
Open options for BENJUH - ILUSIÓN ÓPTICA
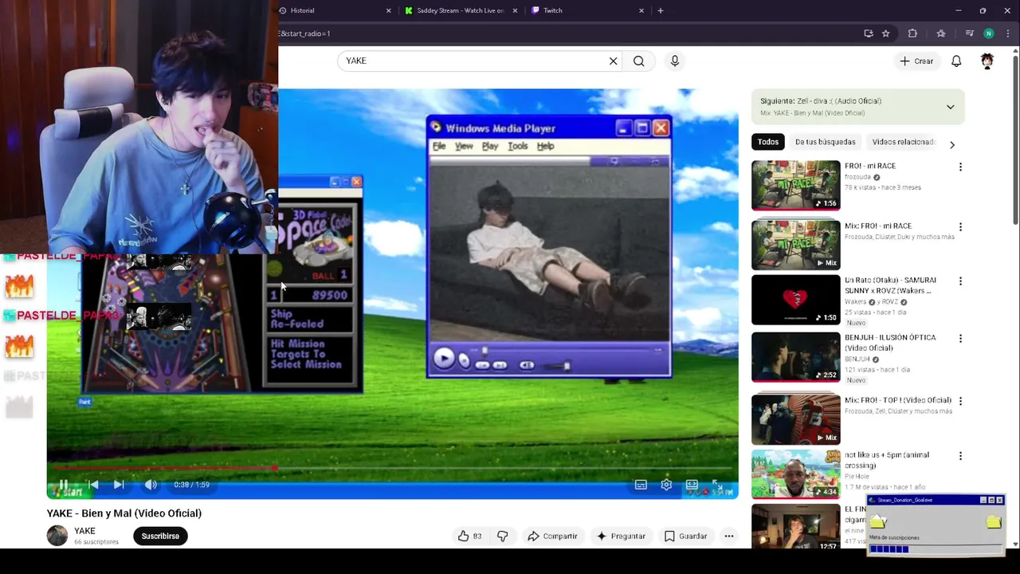pos(960,339)
